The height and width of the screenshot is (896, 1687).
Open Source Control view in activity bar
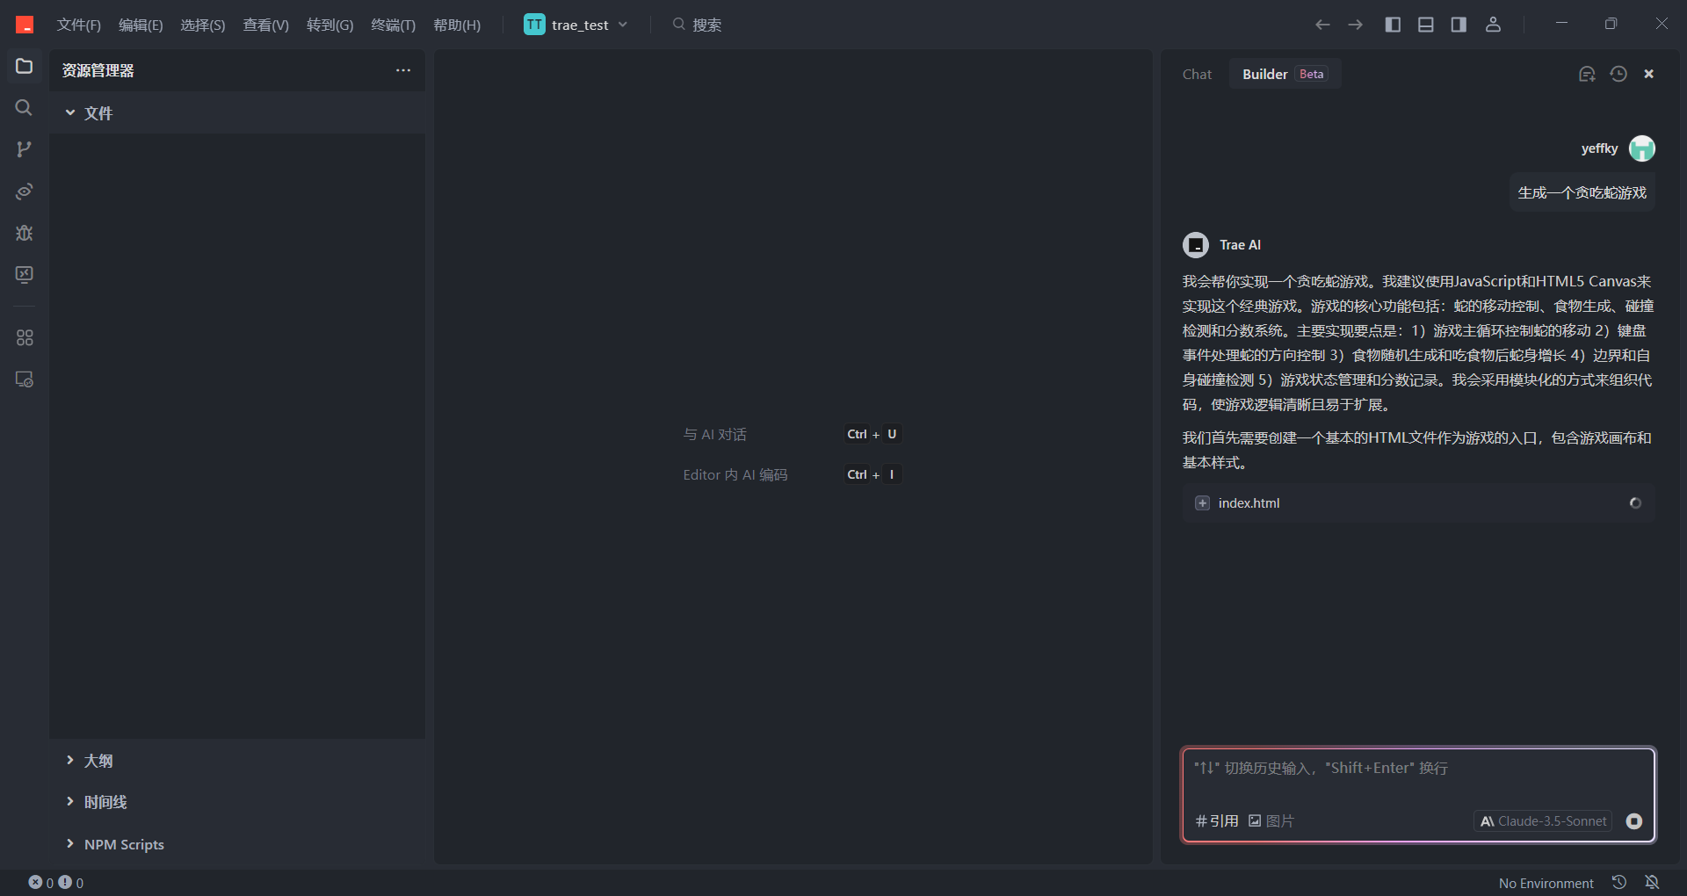[x=24, y=149]
